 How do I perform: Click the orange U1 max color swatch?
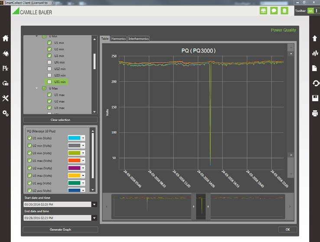click(x=74, y=161)
